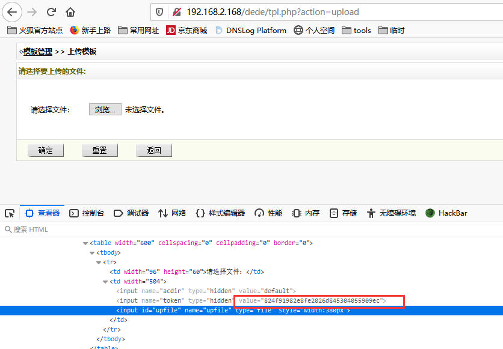Screen dimensions: 503x349
Task: Open the HackBar devtools tab
Action: pos(446,213)
